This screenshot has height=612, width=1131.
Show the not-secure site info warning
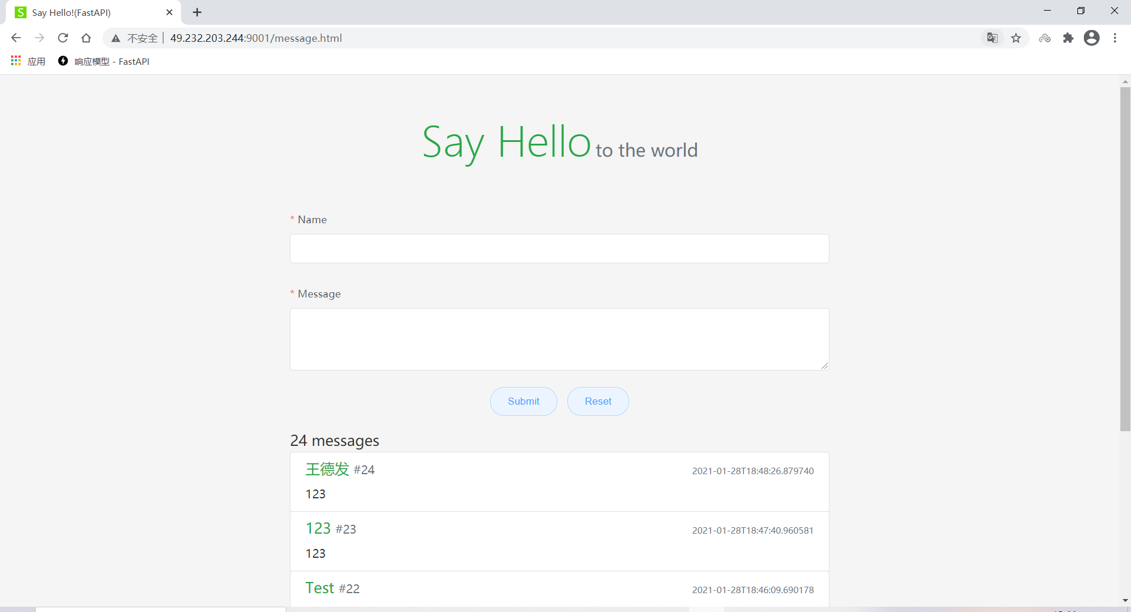coord(134,38)
